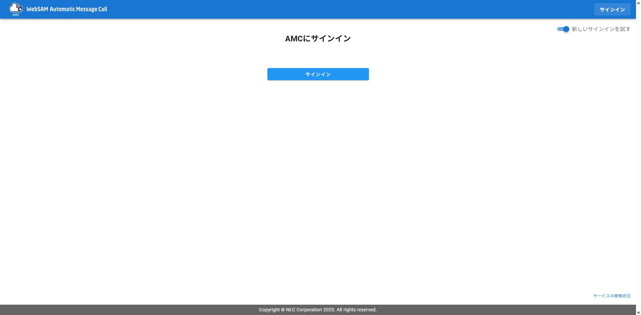
Task: Click the round knob of the sign-in toggle
Action: (566, 29)
